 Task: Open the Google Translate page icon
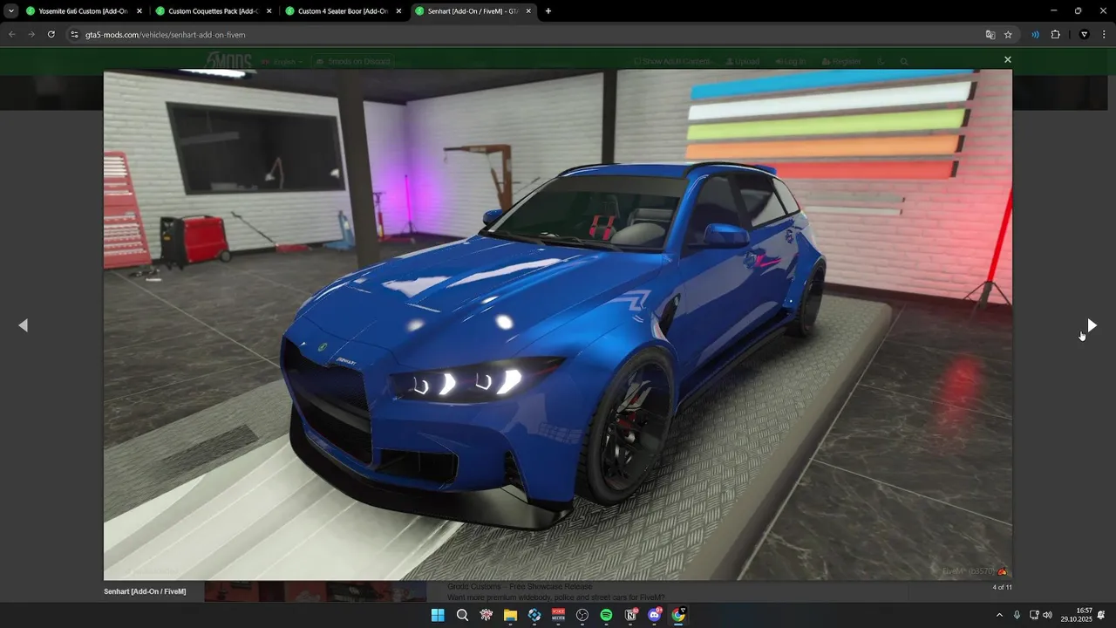click(x=990, y=35)
